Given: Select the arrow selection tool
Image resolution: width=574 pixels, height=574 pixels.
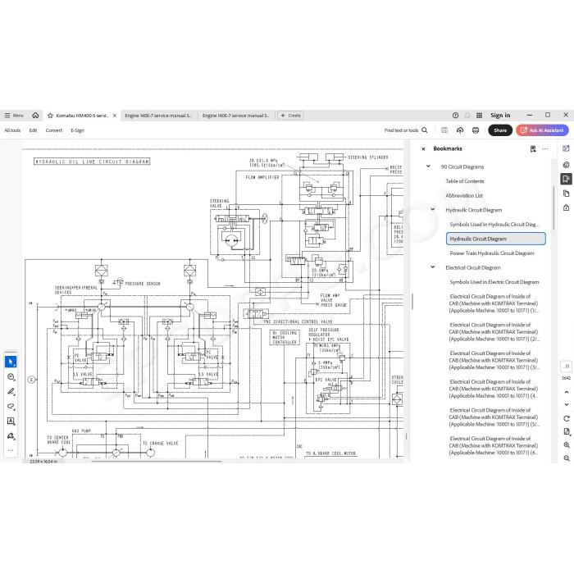Looking at the screenshot, I should (x=11, y=362).
